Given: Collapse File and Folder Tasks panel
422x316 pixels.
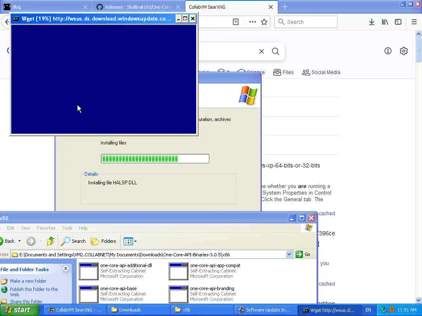Looking at the screenshot, I should [x=66, y=268].
